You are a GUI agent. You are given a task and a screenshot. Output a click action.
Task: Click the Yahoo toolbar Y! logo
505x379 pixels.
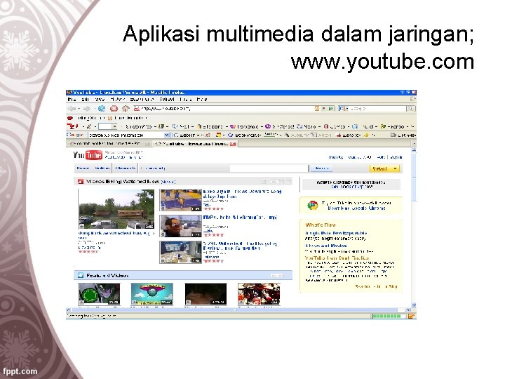point(72,126)
